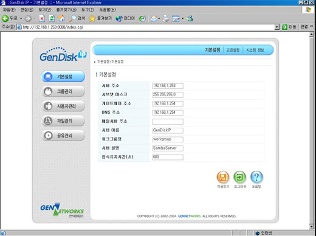Viewport: 316px width, 236px height.
Task: Select the 기본설정 sidebar button
Action: coord(63,77)
